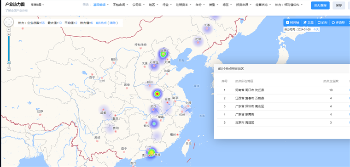The image size is (350, 167).
Task: Click the 昆明 city marker
Action: click(97, 141)
